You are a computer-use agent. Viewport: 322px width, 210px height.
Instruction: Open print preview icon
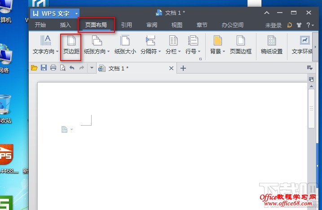coord(62,68)
